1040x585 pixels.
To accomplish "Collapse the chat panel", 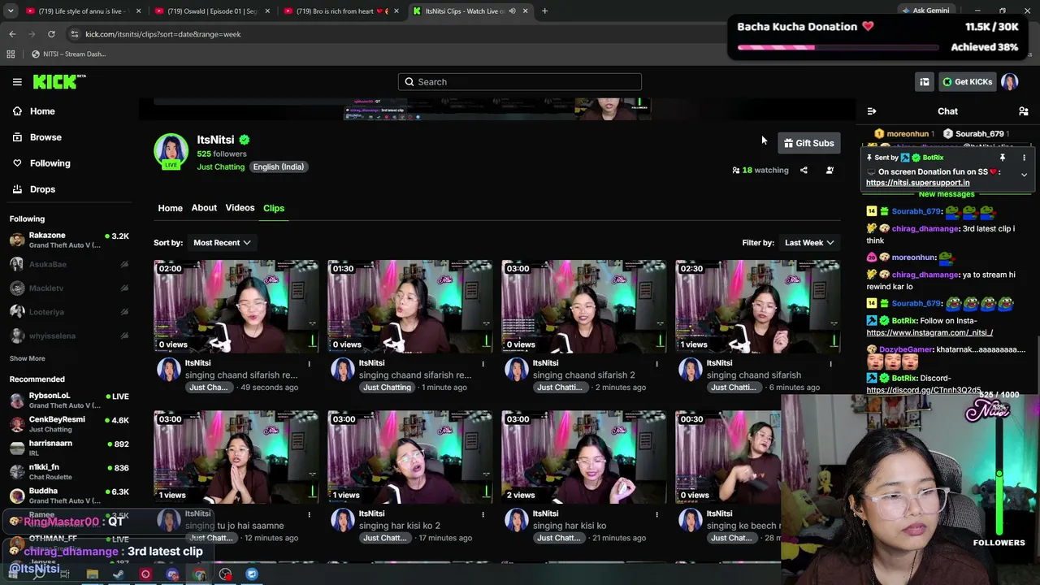I will click(x=872, y=111).
